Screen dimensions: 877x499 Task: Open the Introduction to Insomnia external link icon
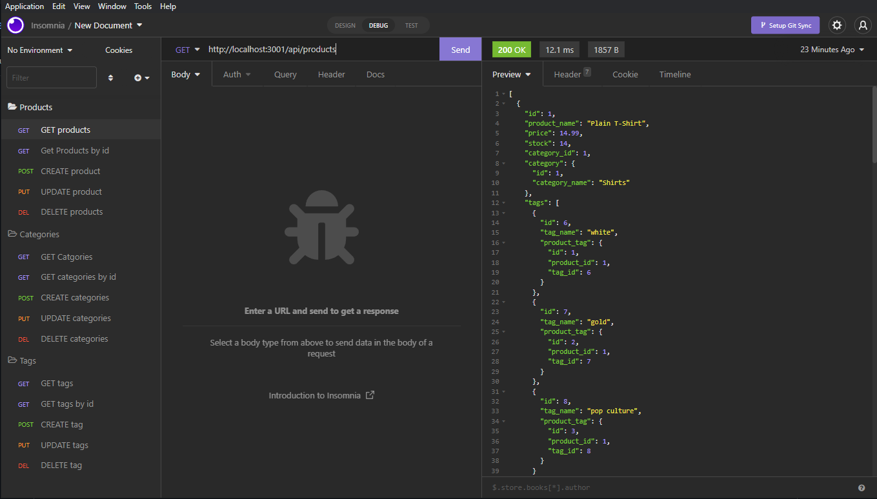tap(368, 395)
